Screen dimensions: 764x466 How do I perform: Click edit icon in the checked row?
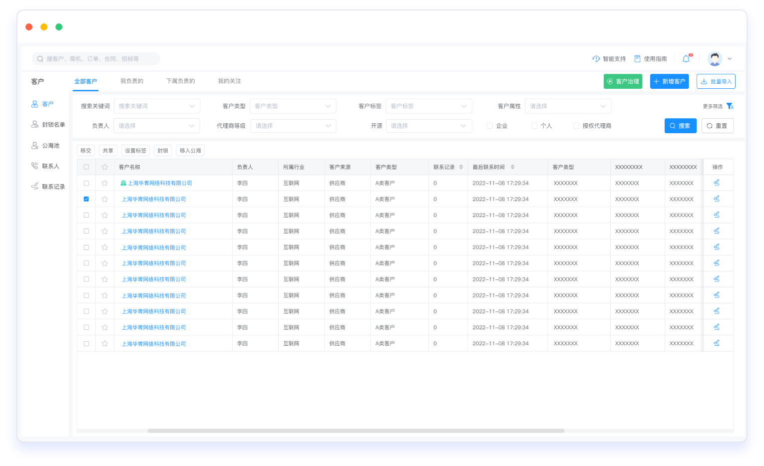point(717,199)
